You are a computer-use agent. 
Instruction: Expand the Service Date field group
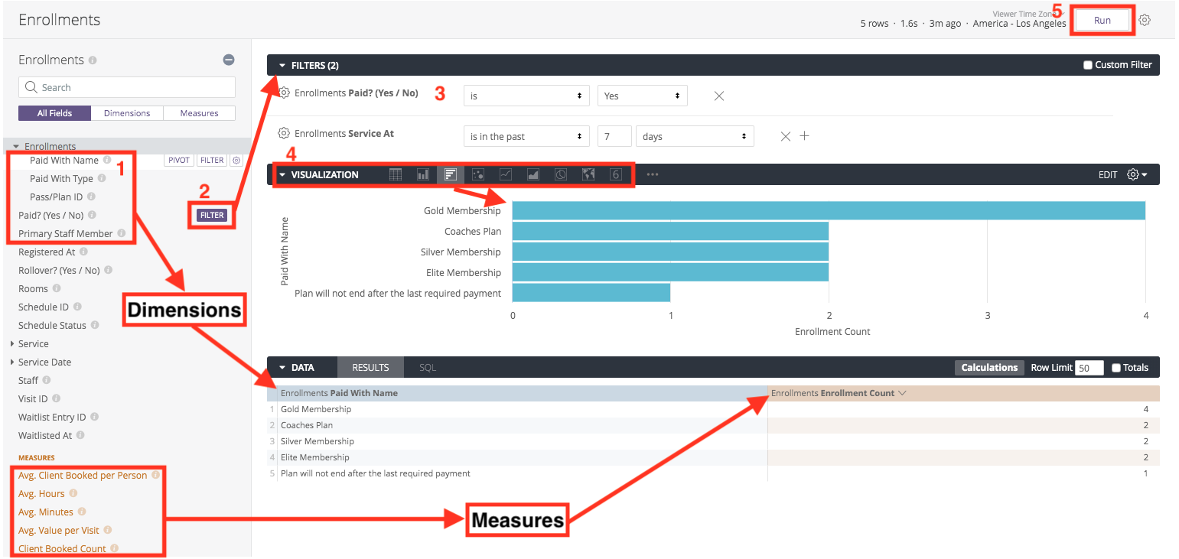click(x=12, y=362)
